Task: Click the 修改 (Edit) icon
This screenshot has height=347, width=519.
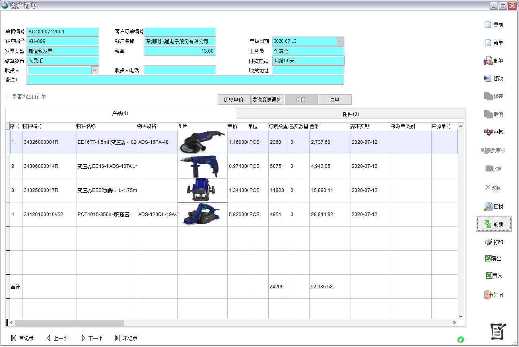Action: [488, 79]
